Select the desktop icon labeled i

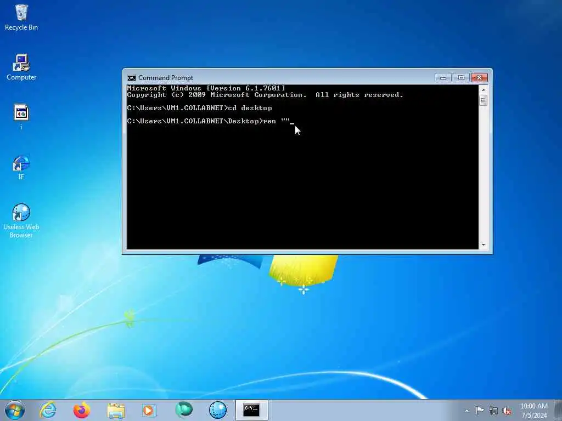[21, 117]
